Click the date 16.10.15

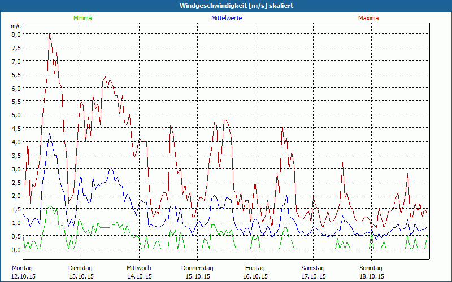[x=255, y=276]
